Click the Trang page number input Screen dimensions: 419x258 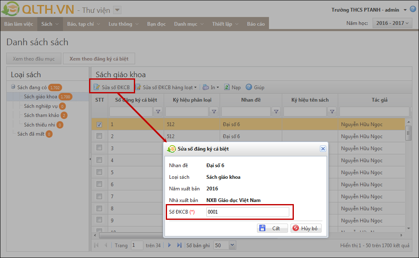137,245
